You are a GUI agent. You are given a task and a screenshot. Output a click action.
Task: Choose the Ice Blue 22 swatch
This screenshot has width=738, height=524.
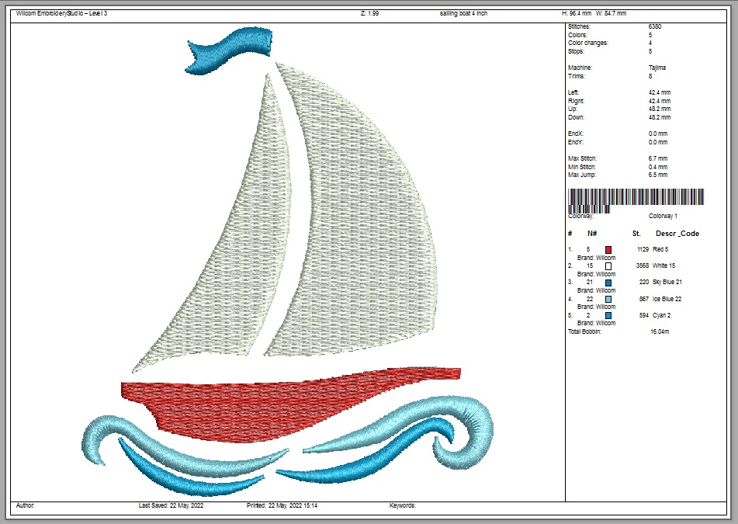coord(608,299)
